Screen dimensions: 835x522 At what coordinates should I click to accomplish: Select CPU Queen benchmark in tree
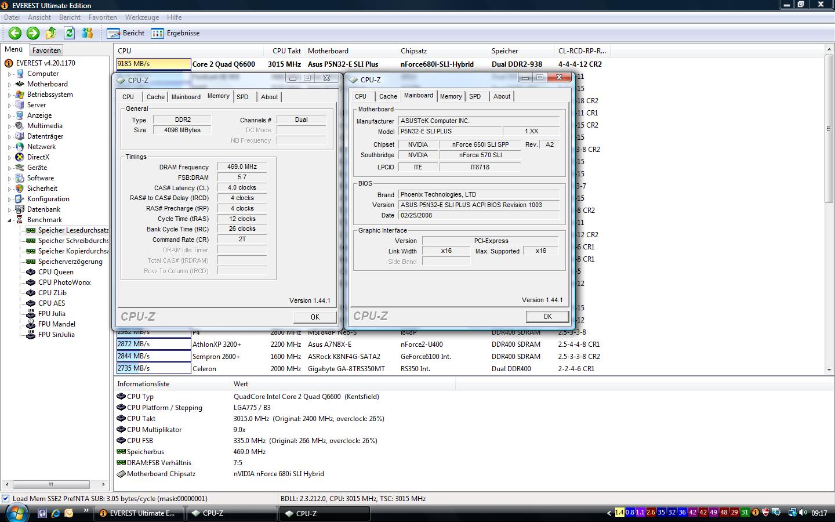[x=56, y=272]
